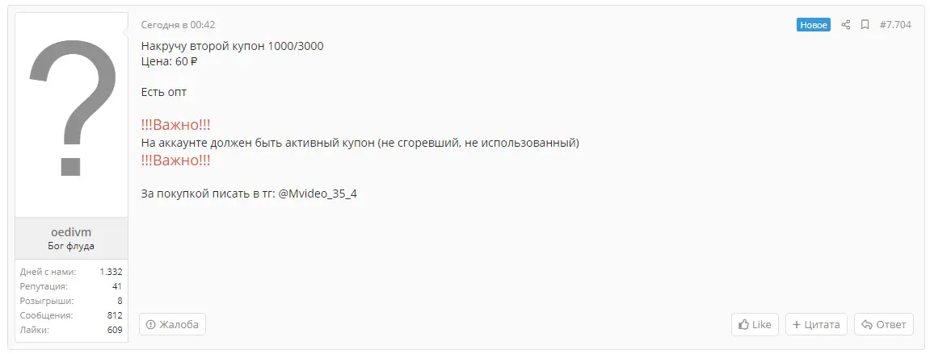Image resolution: width=930 pixels, height=354 pixels.
Task: Click the Лайки count 609
Action: point(115,330)
